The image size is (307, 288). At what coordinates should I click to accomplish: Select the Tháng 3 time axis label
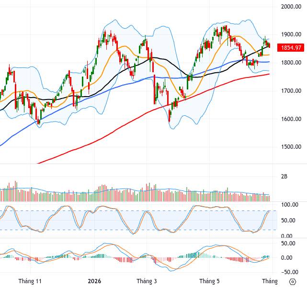[147, 281]
